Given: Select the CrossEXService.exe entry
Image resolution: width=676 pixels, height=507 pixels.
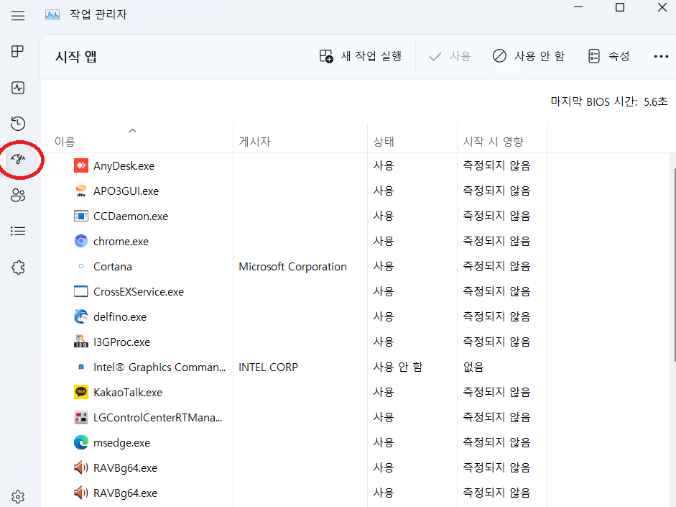Looking at the screenshot, I should click(139, 292).
